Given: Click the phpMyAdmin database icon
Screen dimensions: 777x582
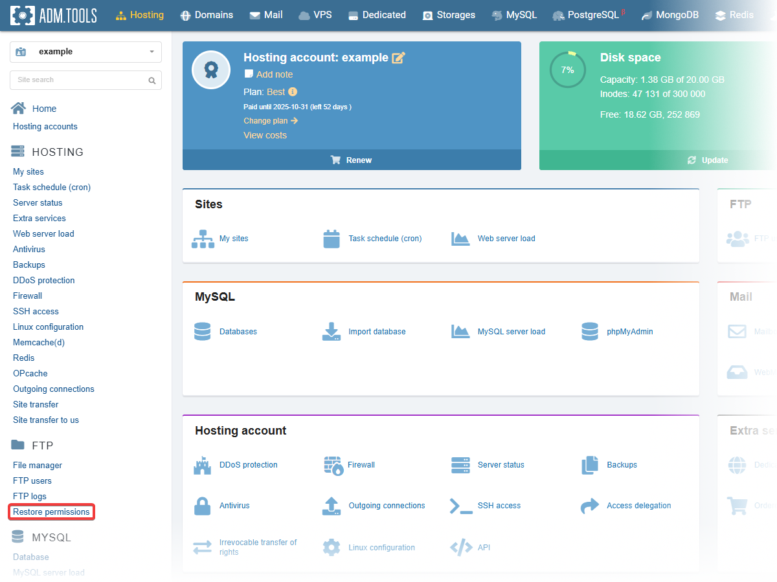Looking at the screenshot, I should pos(589,332).
